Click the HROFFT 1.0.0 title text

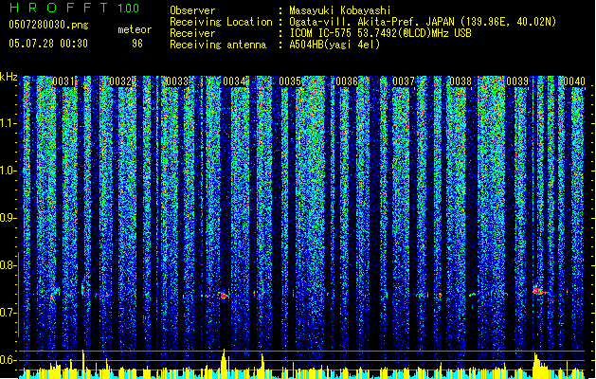point(74,8)
